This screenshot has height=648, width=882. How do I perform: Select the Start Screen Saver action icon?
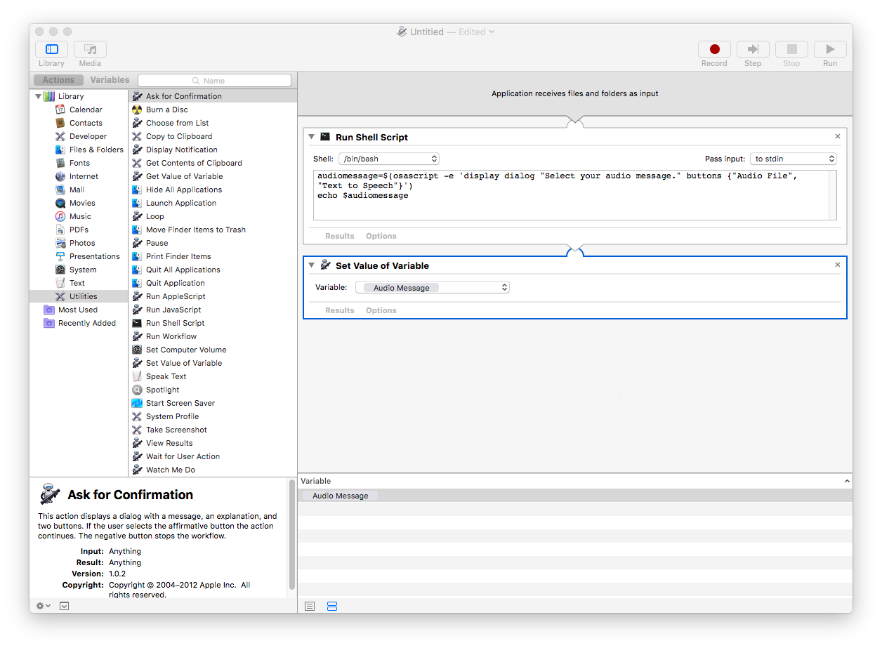coord(137,403)
